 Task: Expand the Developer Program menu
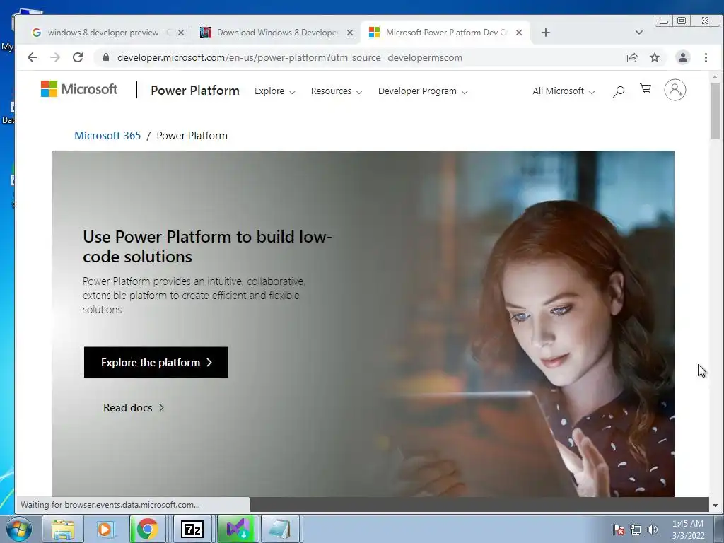point(423,91)
